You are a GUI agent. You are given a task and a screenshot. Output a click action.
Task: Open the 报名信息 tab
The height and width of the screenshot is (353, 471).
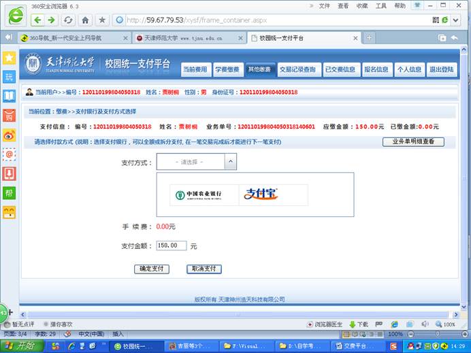pyautogui.click(x=376, y=69)
